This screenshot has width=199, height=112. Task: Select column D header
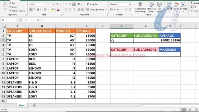click(x=86, y=26)
